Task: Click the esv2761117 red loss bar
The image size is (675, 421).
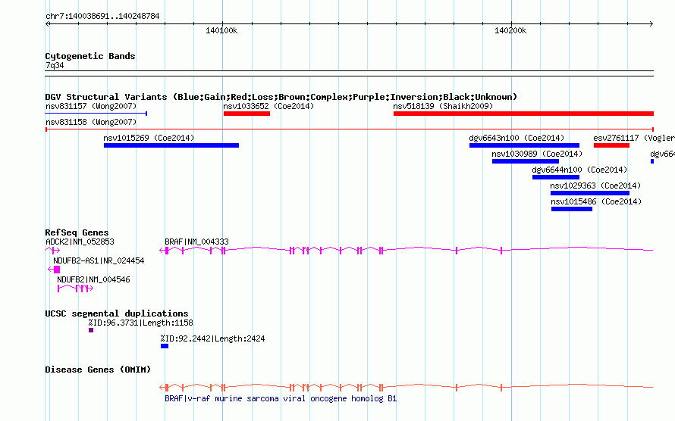Action: (611, 145)
